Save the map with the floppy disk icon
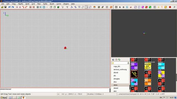Viewport: 177px width, 99px height. tap(6, 7)
